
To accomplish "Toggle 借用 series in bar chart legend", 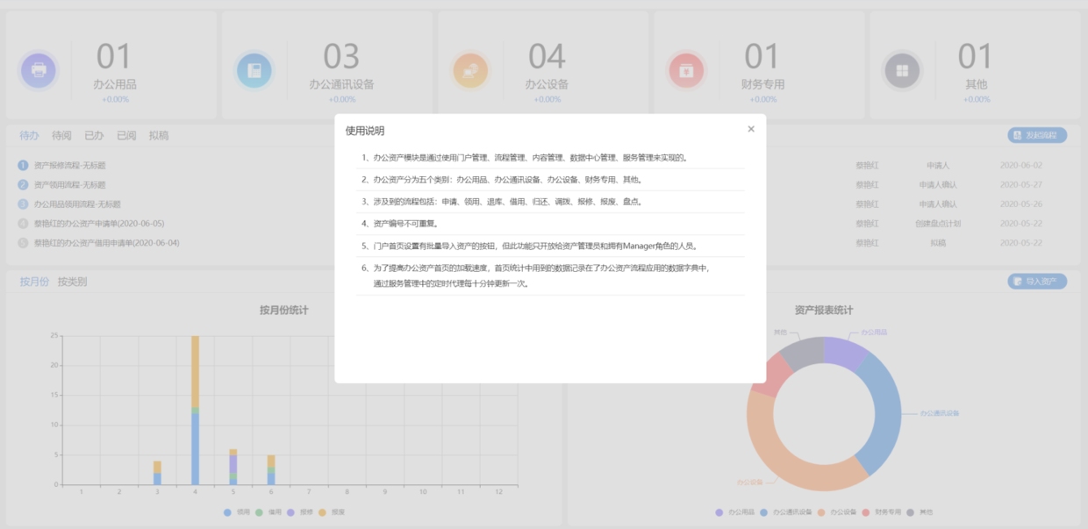I will point(268,511).
